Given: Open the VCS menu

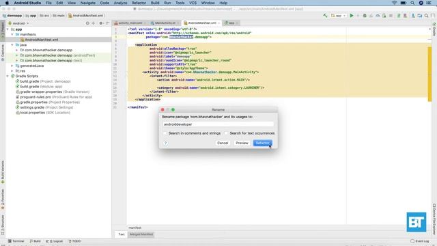Looking at the screenshot, I should click(x=193, y=3).
